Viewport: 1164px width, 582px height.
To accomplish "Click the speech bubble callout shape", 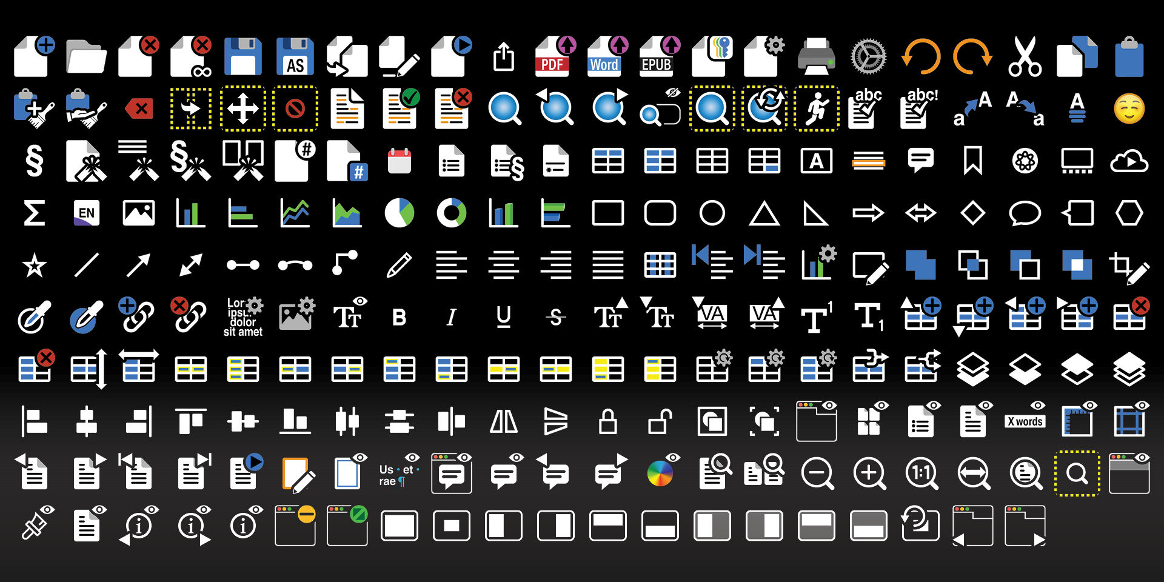I will (1025, 213).
